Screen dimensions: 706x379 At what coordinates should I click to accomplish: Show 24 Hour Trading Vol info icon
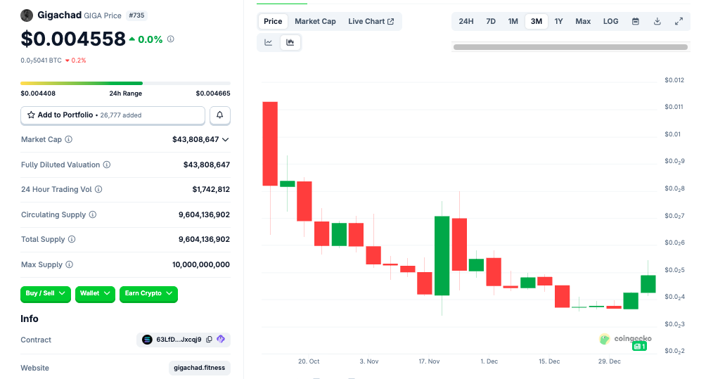98,190
